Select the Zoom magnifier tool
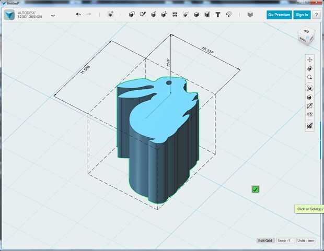The width and height of the screenshot is (324, 251). coord(310,77)
